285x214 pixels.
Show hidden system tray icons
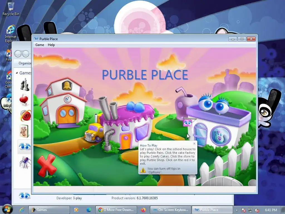[x=237, y=210]
